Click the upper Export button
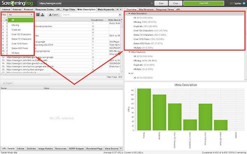 54,15
